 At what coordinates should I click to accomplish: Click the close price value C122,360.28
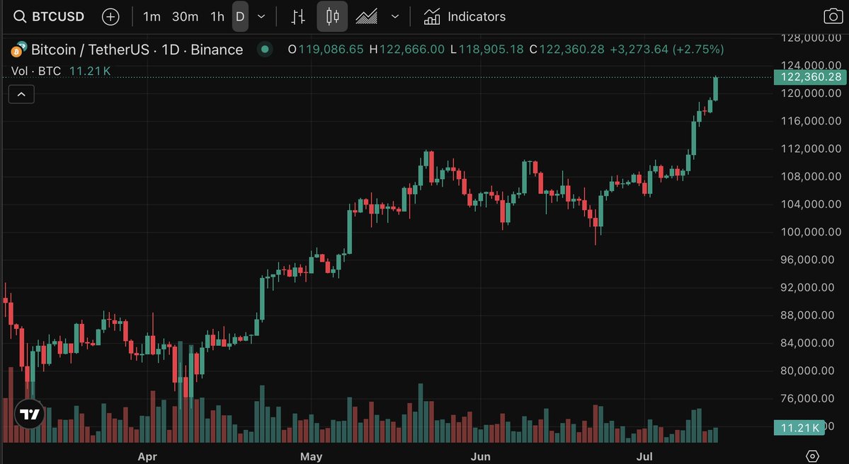click(566, 50)
